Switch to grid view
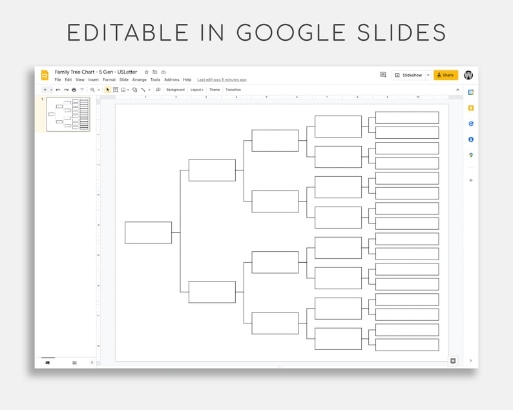This screenshot has width=513, height=410. coord(74,363)
